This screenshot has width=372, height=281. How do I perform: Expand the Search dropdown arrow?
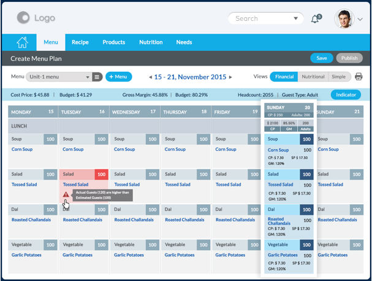pyautogui.click(x=296, y=18)
